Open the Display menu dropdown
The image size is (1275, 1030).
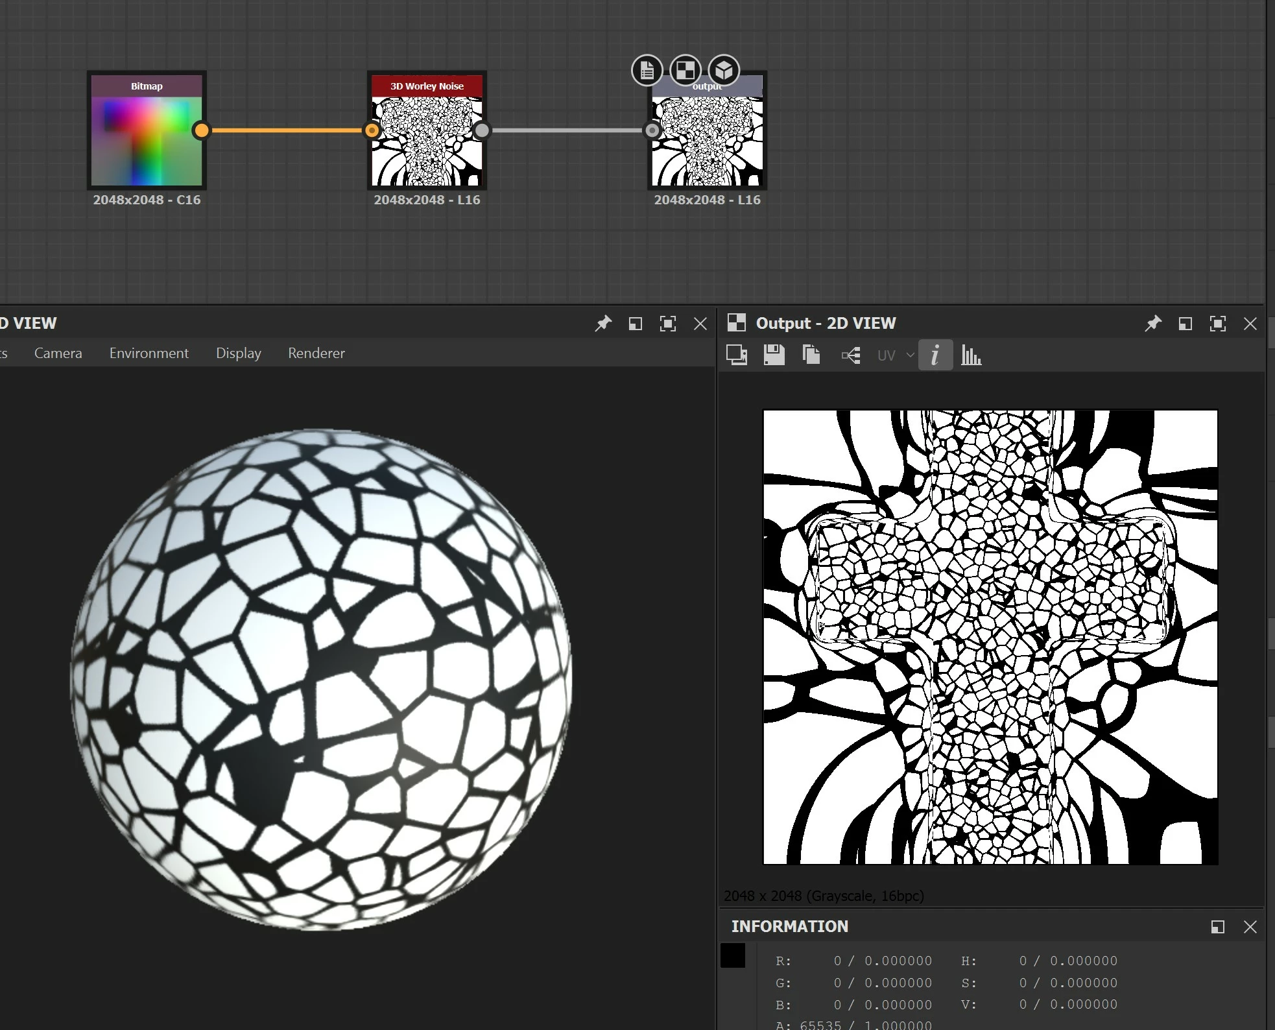[x=238, y=353]
